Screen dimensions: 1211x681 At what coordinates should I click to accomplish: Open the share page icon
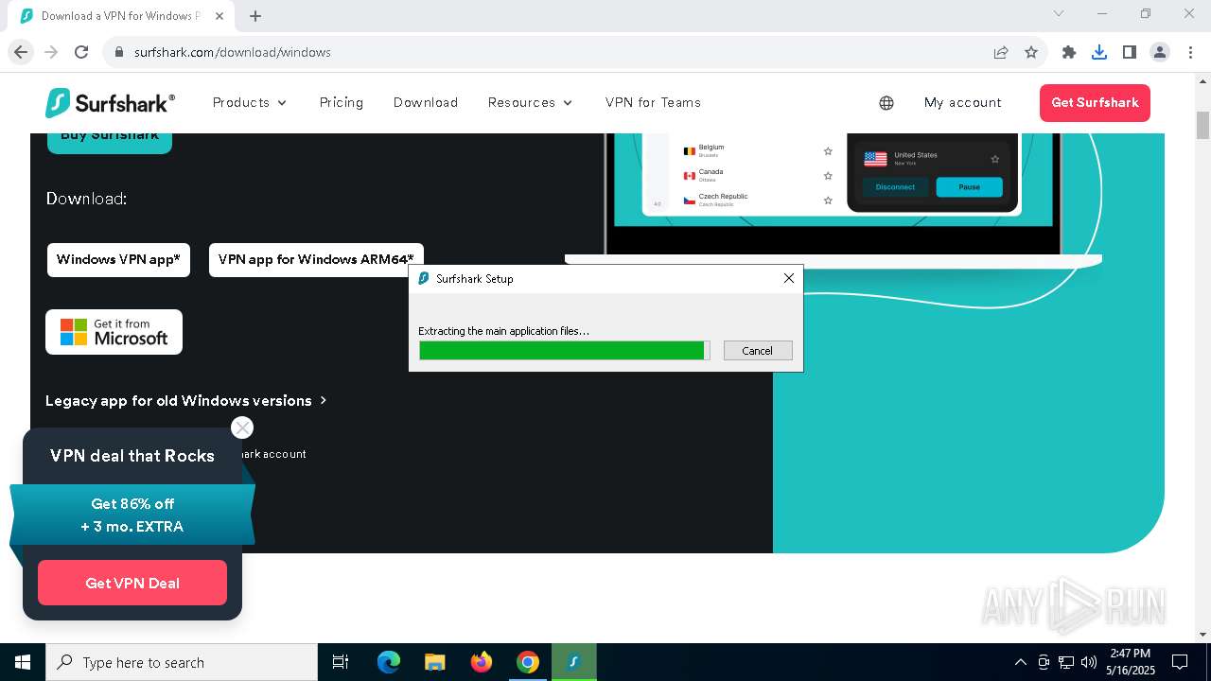[x=1001, y=52]
